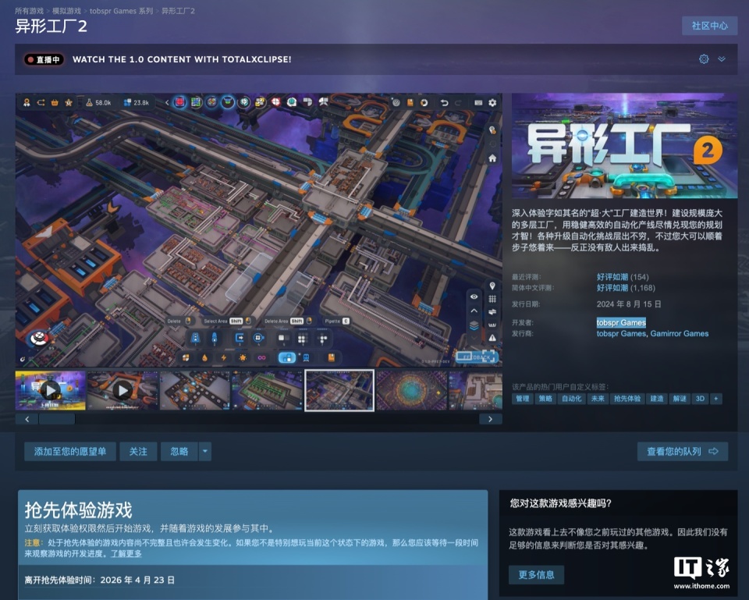
Task: Click the lightning bolt icon in the build bar
Action: click(223, 357)
